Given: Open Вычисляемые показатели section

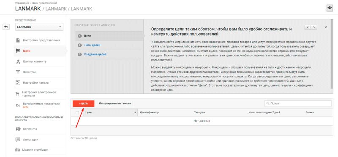Looking at the screenshot, I should pos(41,104).
